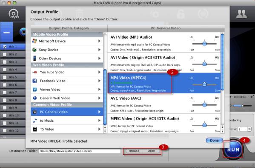Check the title 7 checkbox

5,92
